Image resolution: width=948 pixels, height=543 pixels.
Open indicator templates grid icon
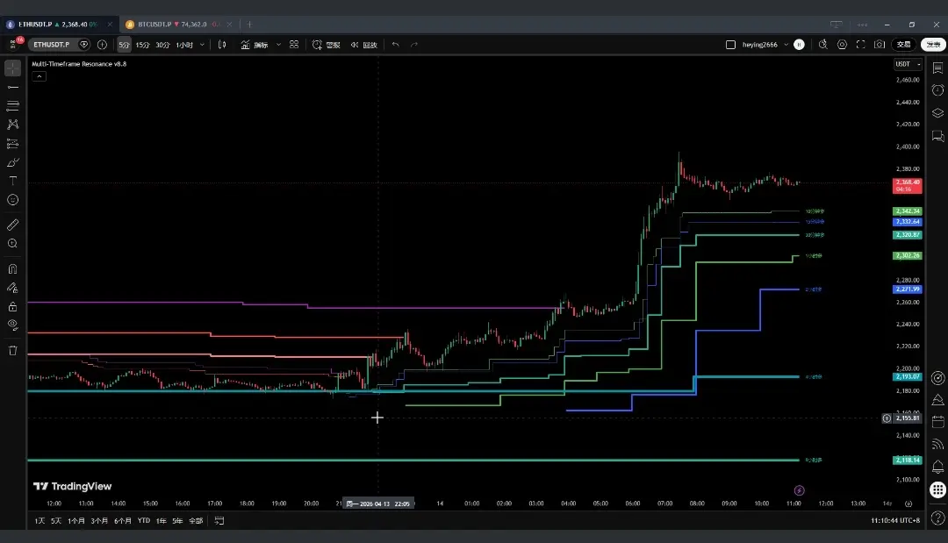click(294, 45)
